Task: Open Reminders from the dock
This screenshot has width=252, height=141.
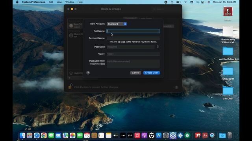Action: point(101,136)
